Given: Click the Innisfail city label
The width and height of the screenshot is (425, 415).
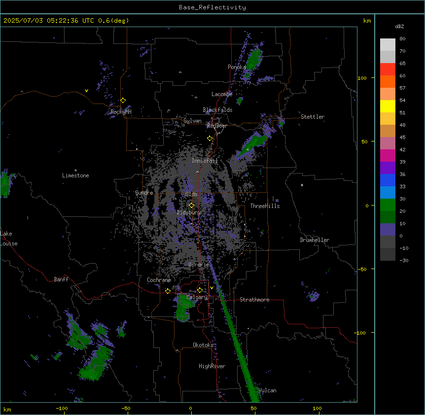Looking at the screenshot, I should pyautogui.click(x=205, y=161).
